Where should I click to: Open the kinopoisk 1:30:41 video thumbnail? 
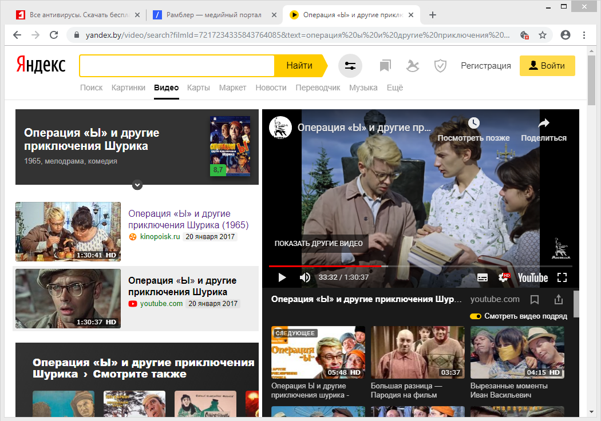[68, 232]
